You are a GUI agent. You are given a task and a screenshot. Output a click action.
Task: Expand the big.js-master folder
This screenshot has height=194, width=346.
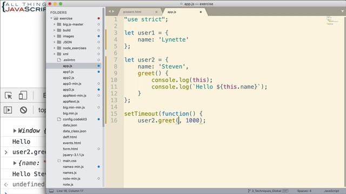tap(55, 24)
